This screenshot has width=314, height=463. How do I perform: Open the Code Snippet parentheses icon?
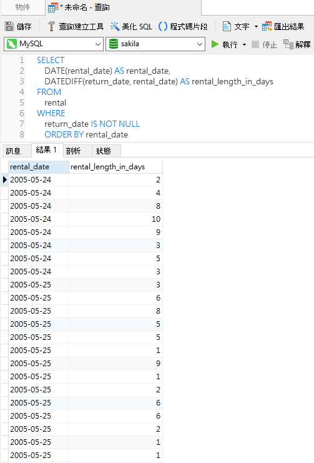tap(163, 27)
